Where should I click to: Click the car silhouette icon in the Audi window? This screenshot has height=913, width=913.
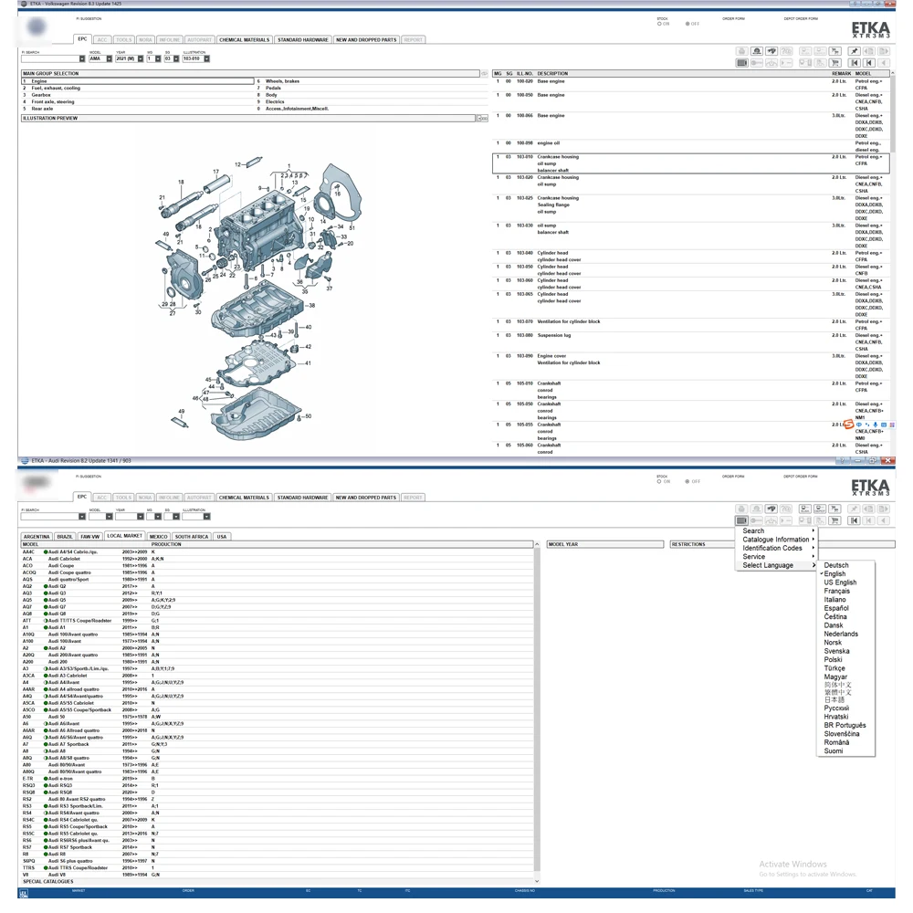(771, 509)
